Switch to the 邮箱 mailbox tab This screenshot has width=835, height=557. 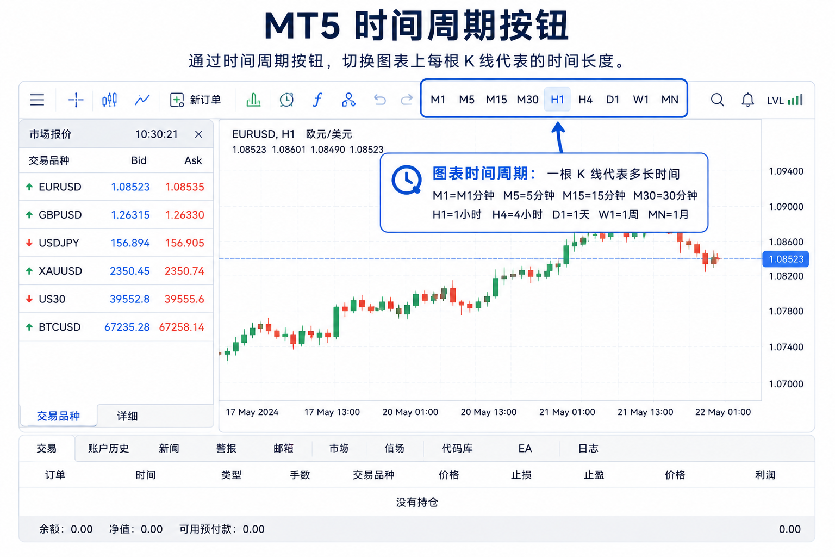(283, 449)
